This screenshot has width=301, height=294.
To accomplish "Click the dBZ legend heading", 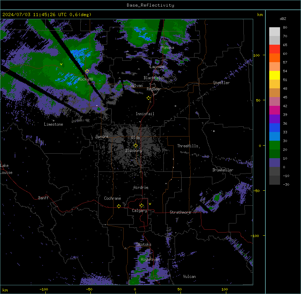I will [283, 19].
